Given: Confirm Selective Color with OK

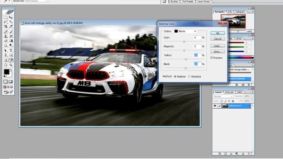Looking at the screenshot, I should pos(218,33).
